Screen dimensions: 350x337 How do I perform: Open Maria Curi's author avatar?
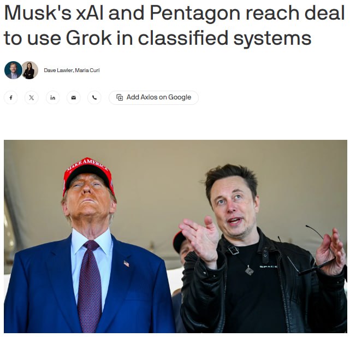pyautogui.click(x=30, y=70)
